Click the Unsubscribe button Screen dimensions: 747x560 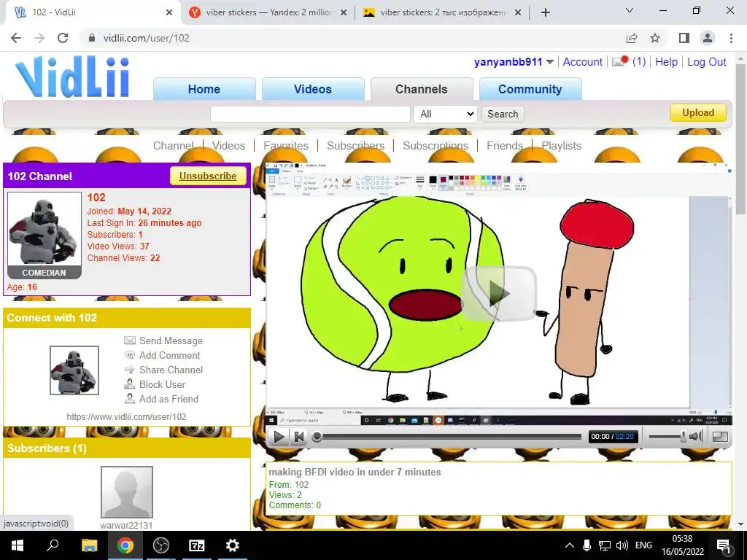(x=208, y=176)
